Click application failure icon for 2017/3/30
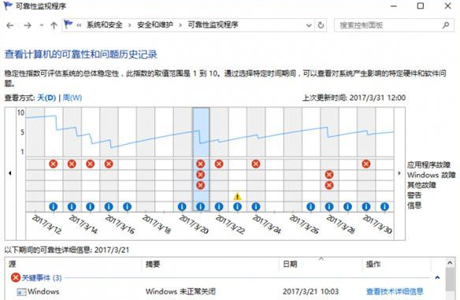This screenshot has width=460, height=300. coord(365,164)
